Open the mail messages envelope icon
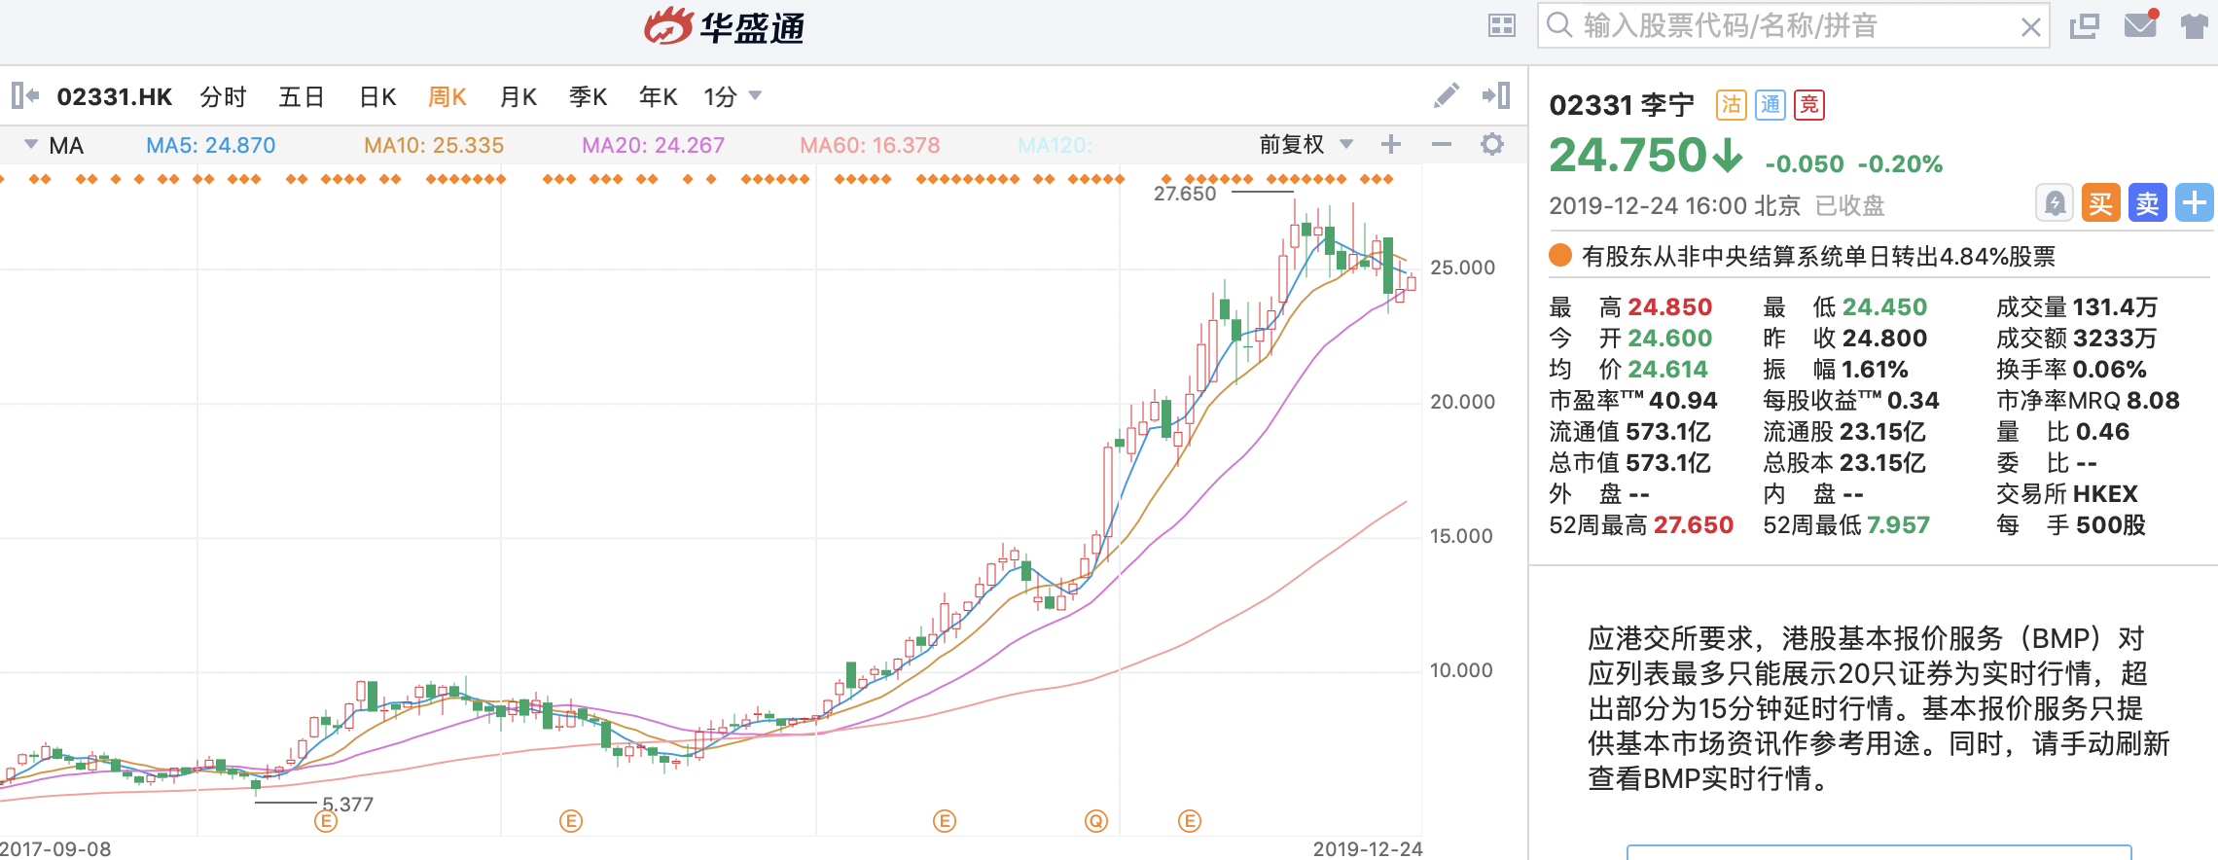This screenshot has width=2218, height=860. tap(2140, 25)
